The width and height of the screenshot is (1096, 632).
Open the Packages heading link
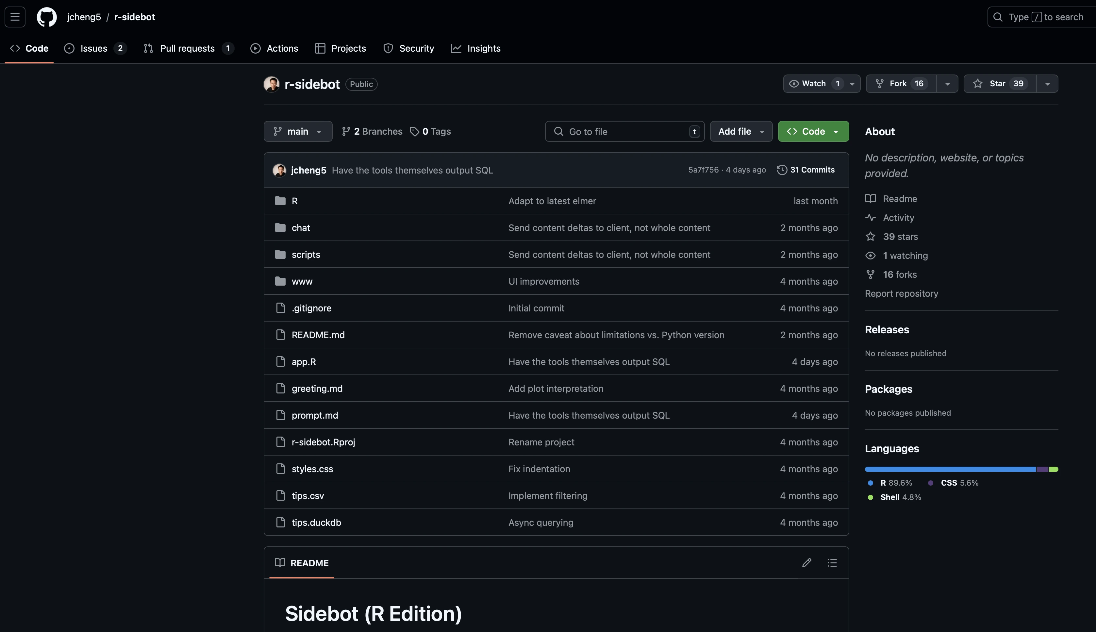click(888, 389)
